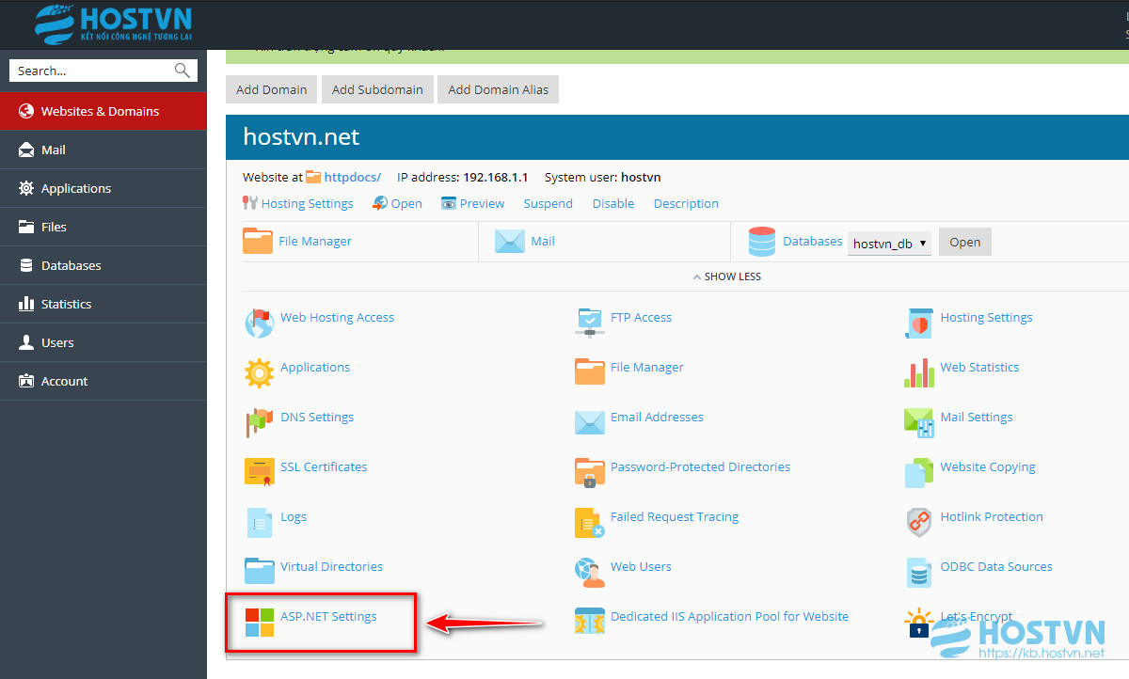
Task: Click the Dedicated IIS Application Pool icon
Action: click(x=590, y=622)
